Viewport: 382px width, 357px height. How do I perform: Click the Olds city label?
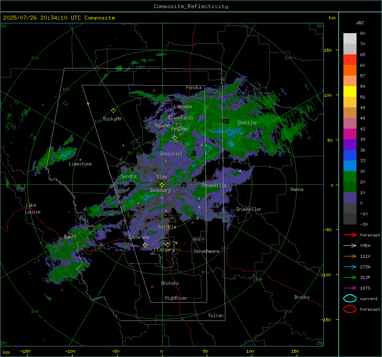[162, 177]
